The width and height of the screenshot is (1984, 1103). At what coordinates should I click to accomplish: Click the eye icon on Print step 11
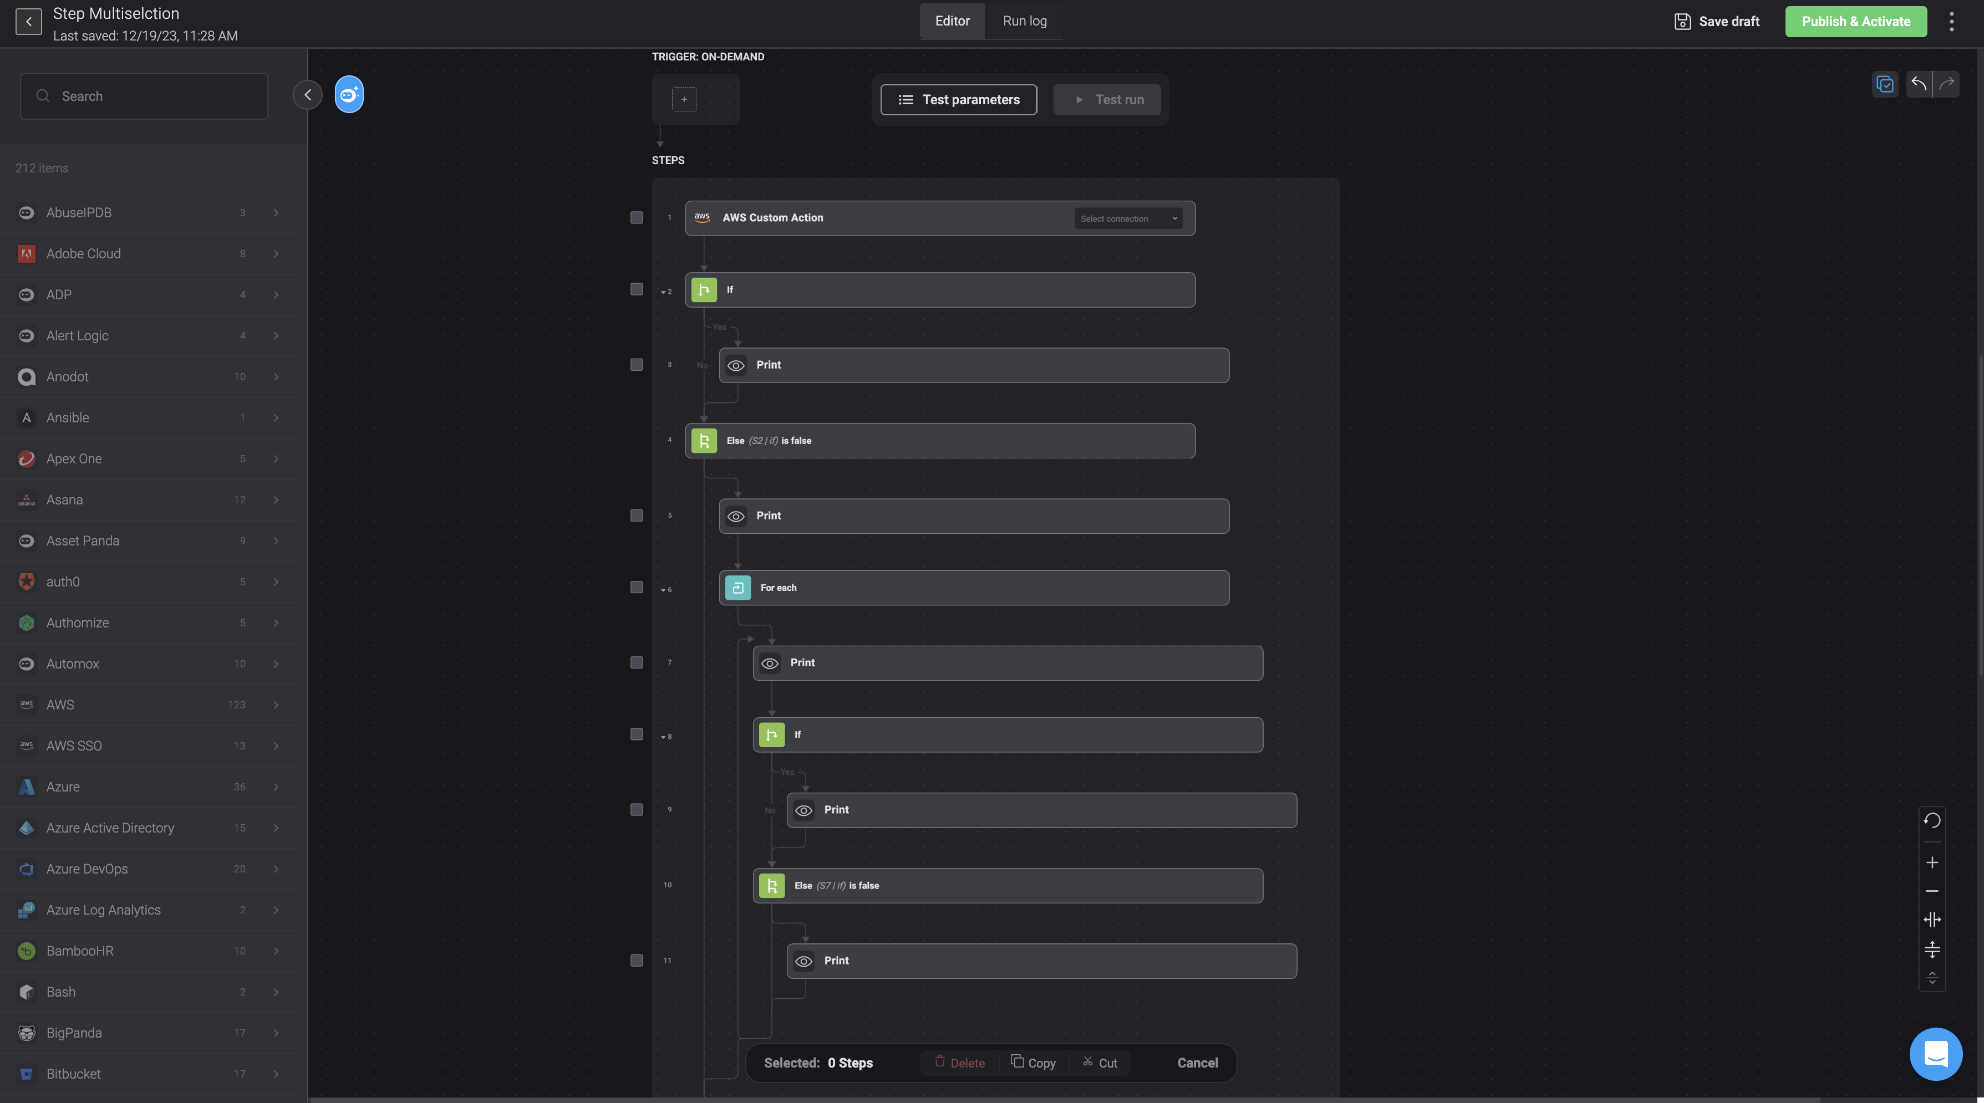804,961
